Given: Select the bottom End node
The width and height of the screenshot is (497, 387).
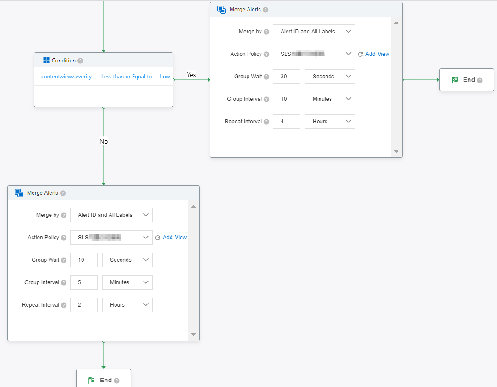Looking at the screenshot, I should pos(104,378).
